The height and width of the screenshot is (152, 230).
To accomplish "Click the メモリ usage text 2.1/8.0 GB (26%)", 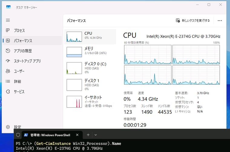I will tap(96, 53).
